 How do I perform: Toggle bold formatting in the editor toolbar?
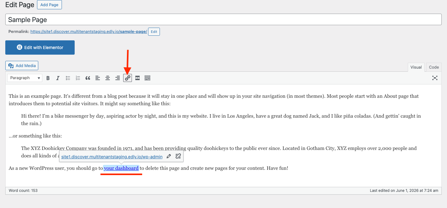click(48, 78)
